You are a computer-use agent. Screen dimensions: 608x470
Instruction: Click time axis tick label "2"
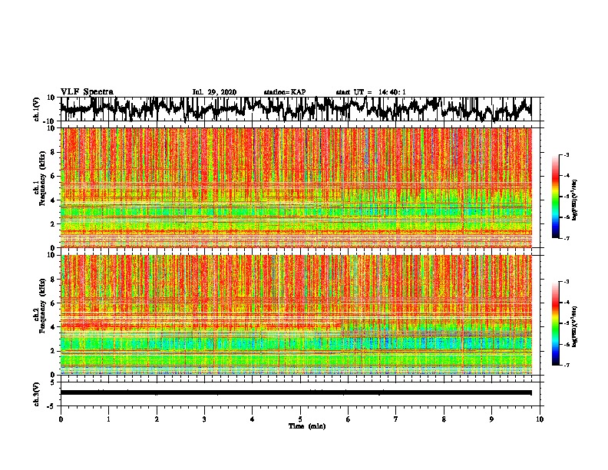point(157,419)
